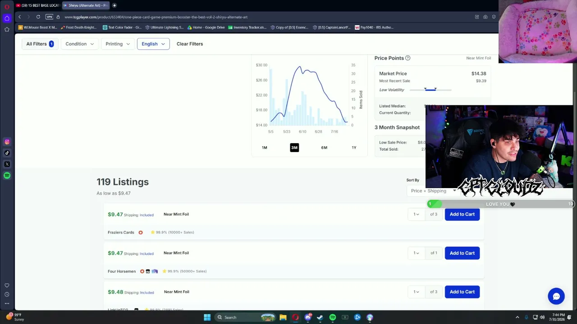Open the Home - Google Drive bookmark
The height and width of the screenshot is (324, 577).
206,27
